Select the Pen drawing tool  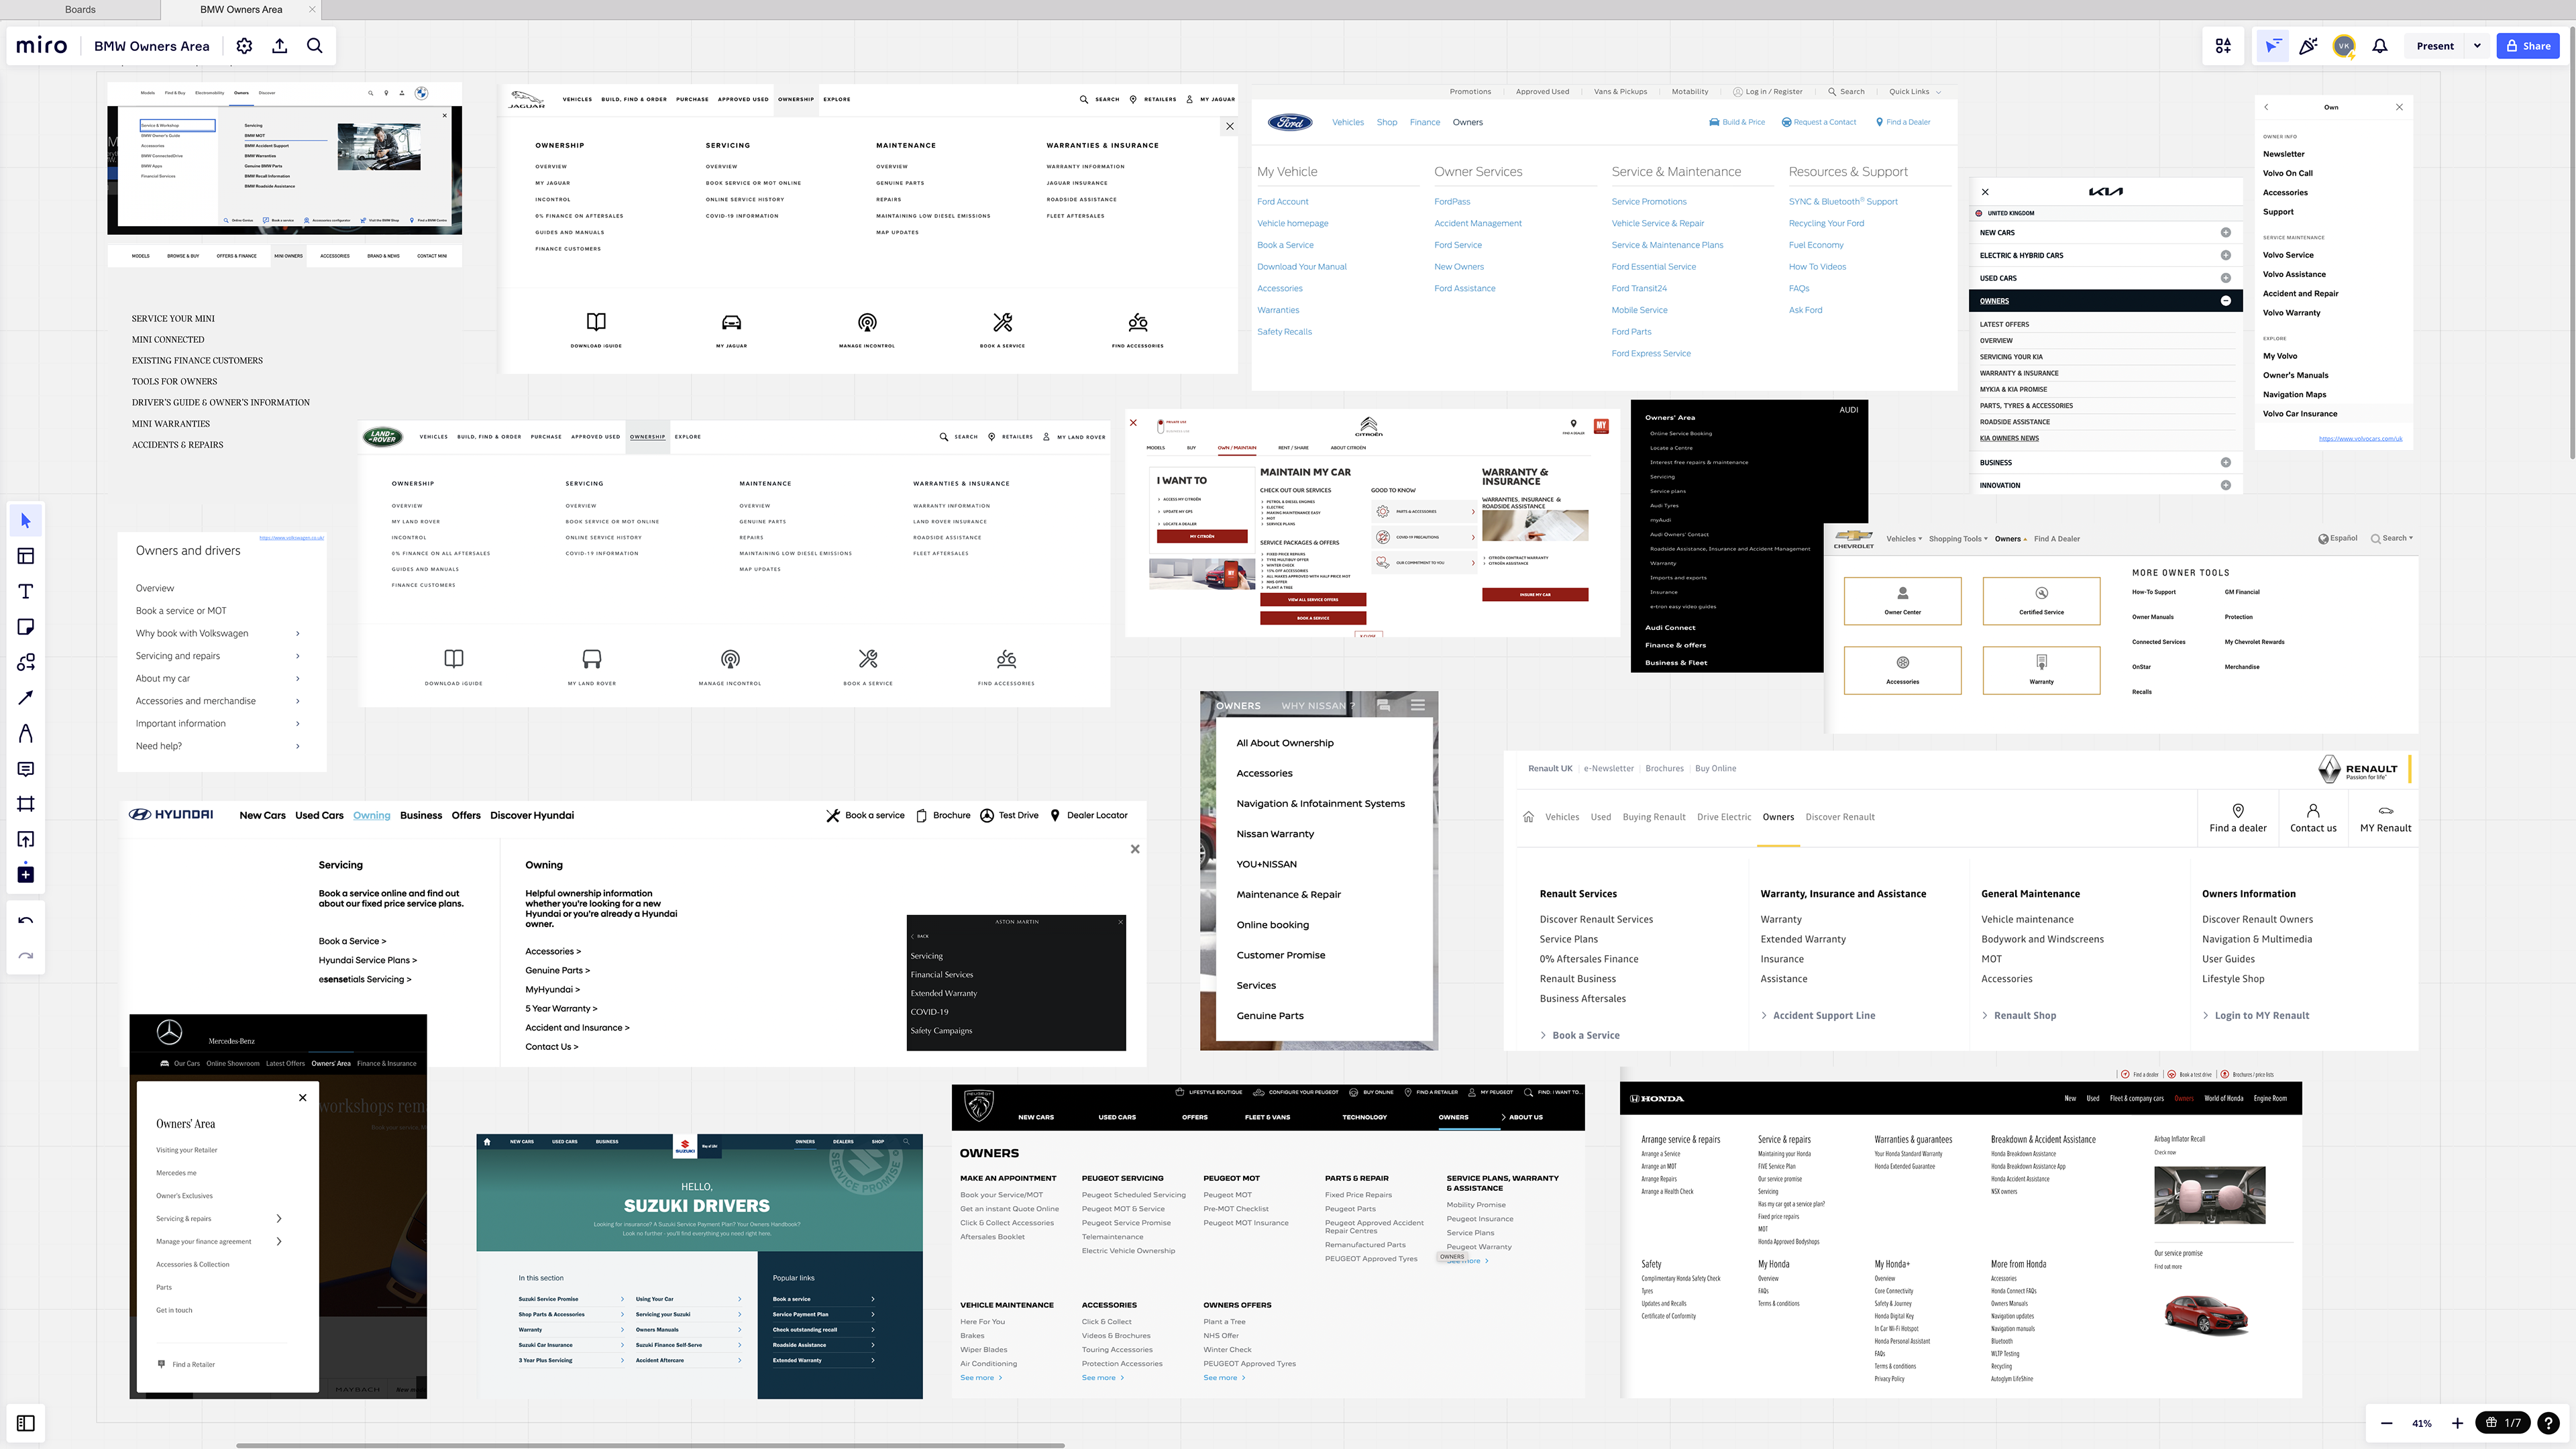tap(26, 733)
